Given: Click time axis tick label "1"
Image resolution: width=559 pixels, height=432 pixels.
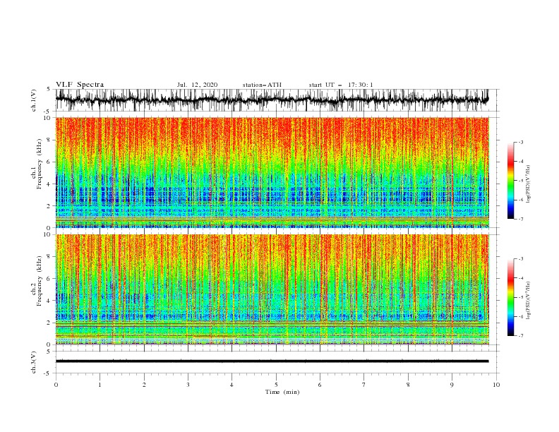Looking at the screenshot, I should [100, 385].
